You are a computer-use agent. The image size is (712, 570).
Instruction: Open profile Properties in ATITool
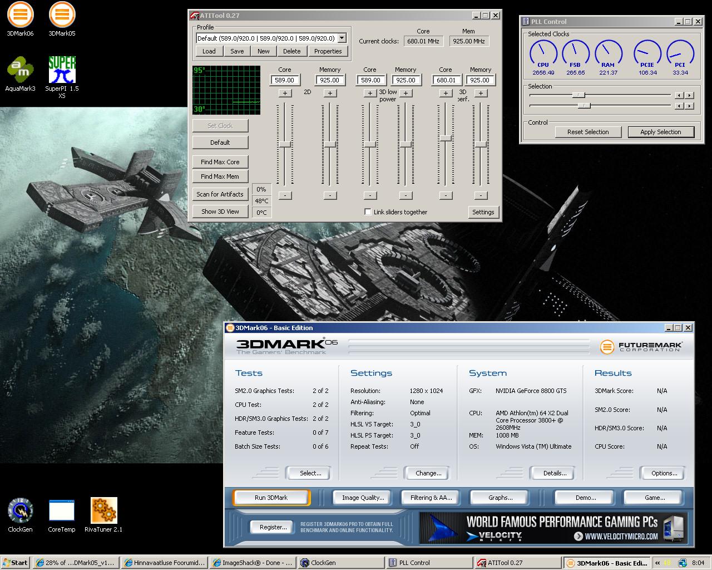tap(328, 51)
